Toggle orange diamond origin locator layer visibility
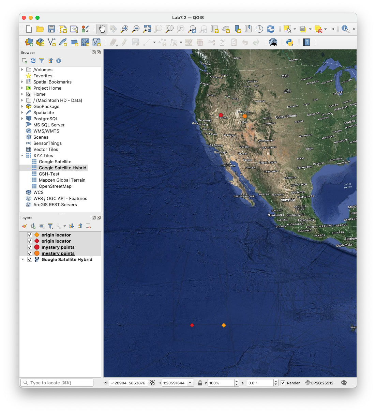Viewport: 376px width, 413px height. [x=30, y=235]
